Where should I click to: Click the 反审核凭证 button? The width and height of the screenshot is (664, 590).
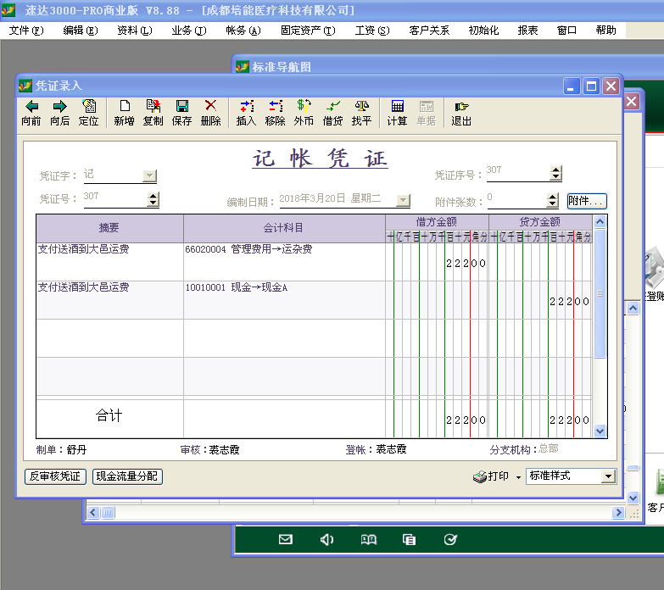pos(55,476)
